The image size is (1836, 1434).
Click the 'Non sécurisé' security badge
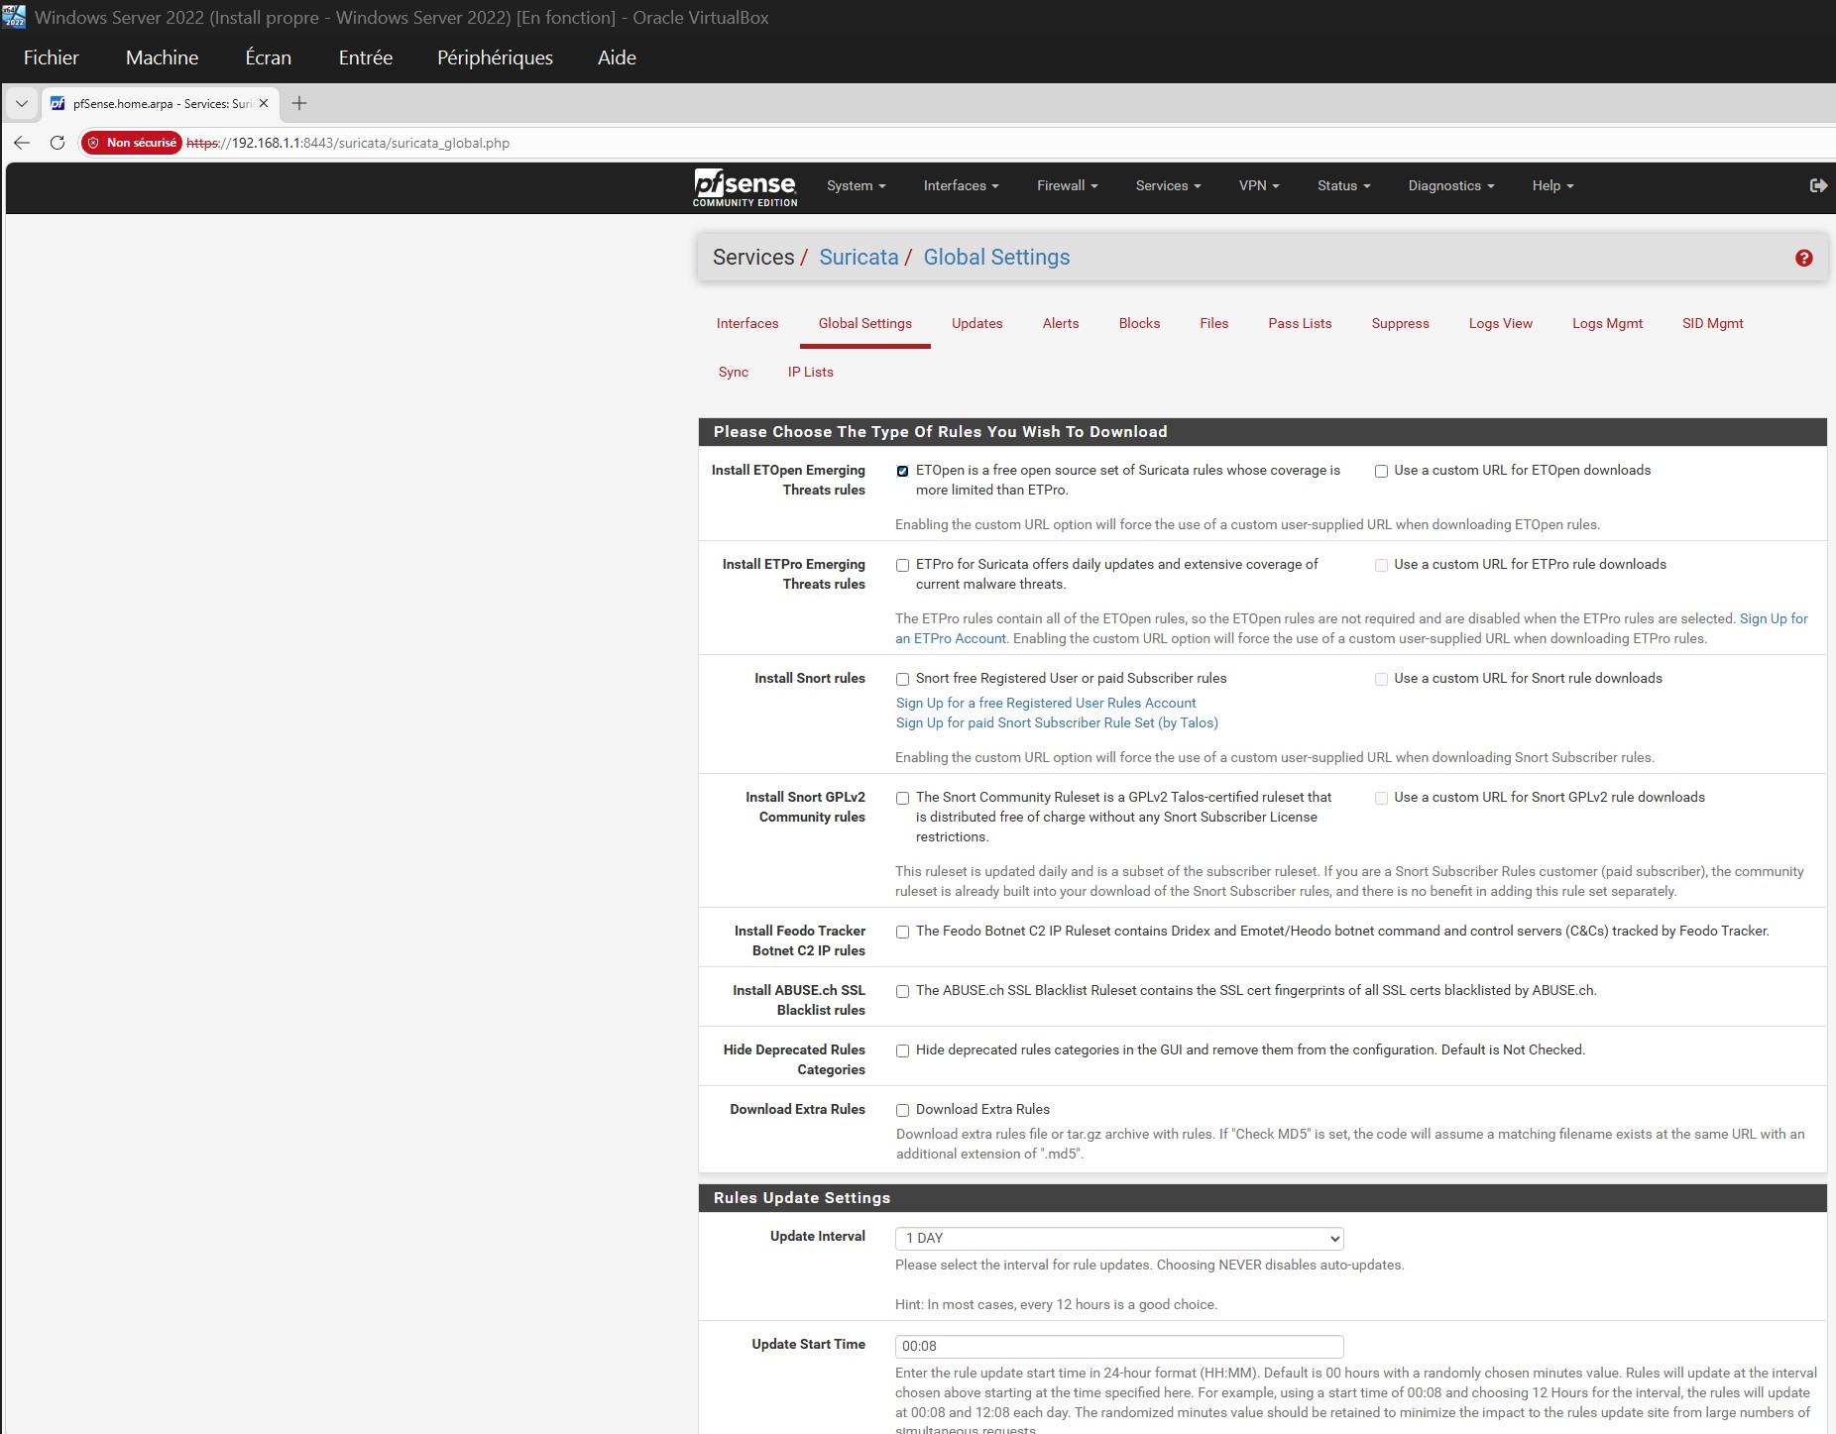tap(132, 143)
